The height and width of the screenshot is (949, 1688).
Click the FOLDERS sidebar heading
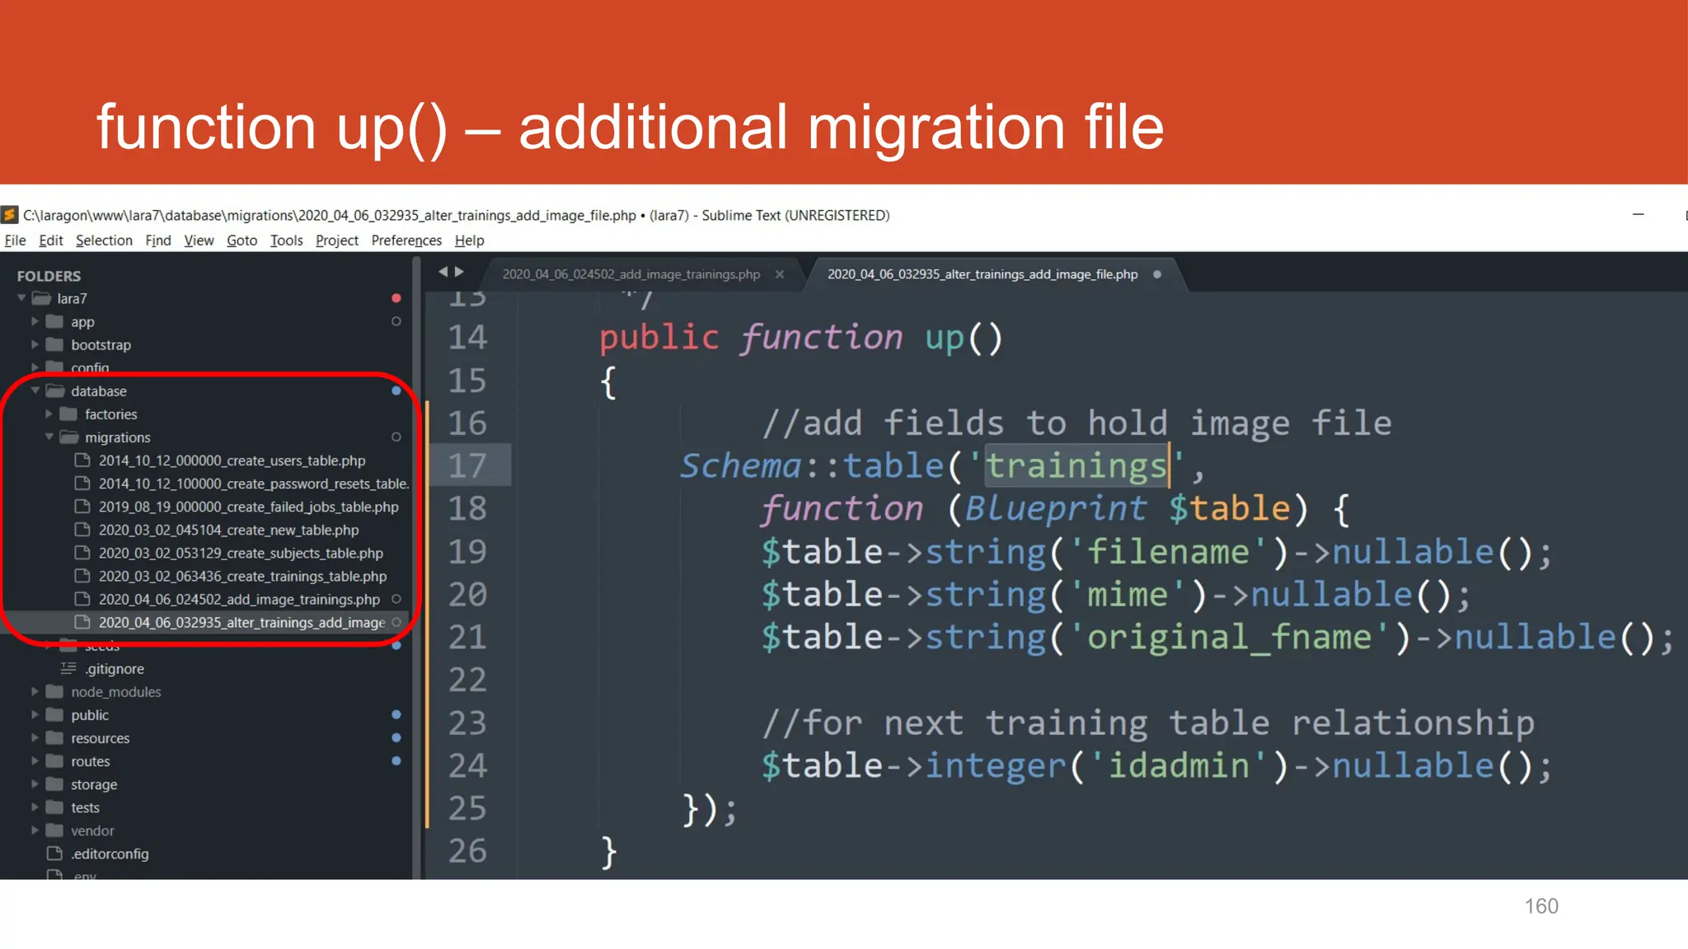pyautogui.click(x=49, y=276)
